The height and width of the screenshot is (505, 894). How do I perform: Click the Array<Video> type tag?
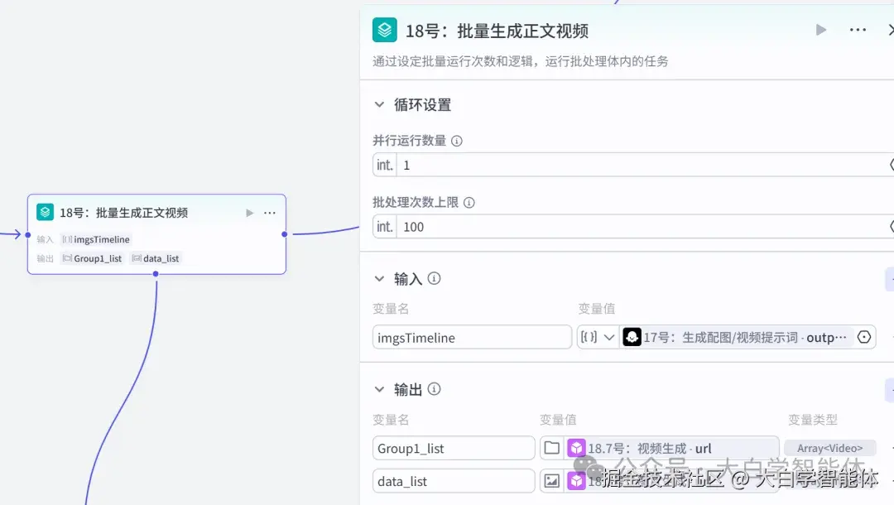coord(830,447)
